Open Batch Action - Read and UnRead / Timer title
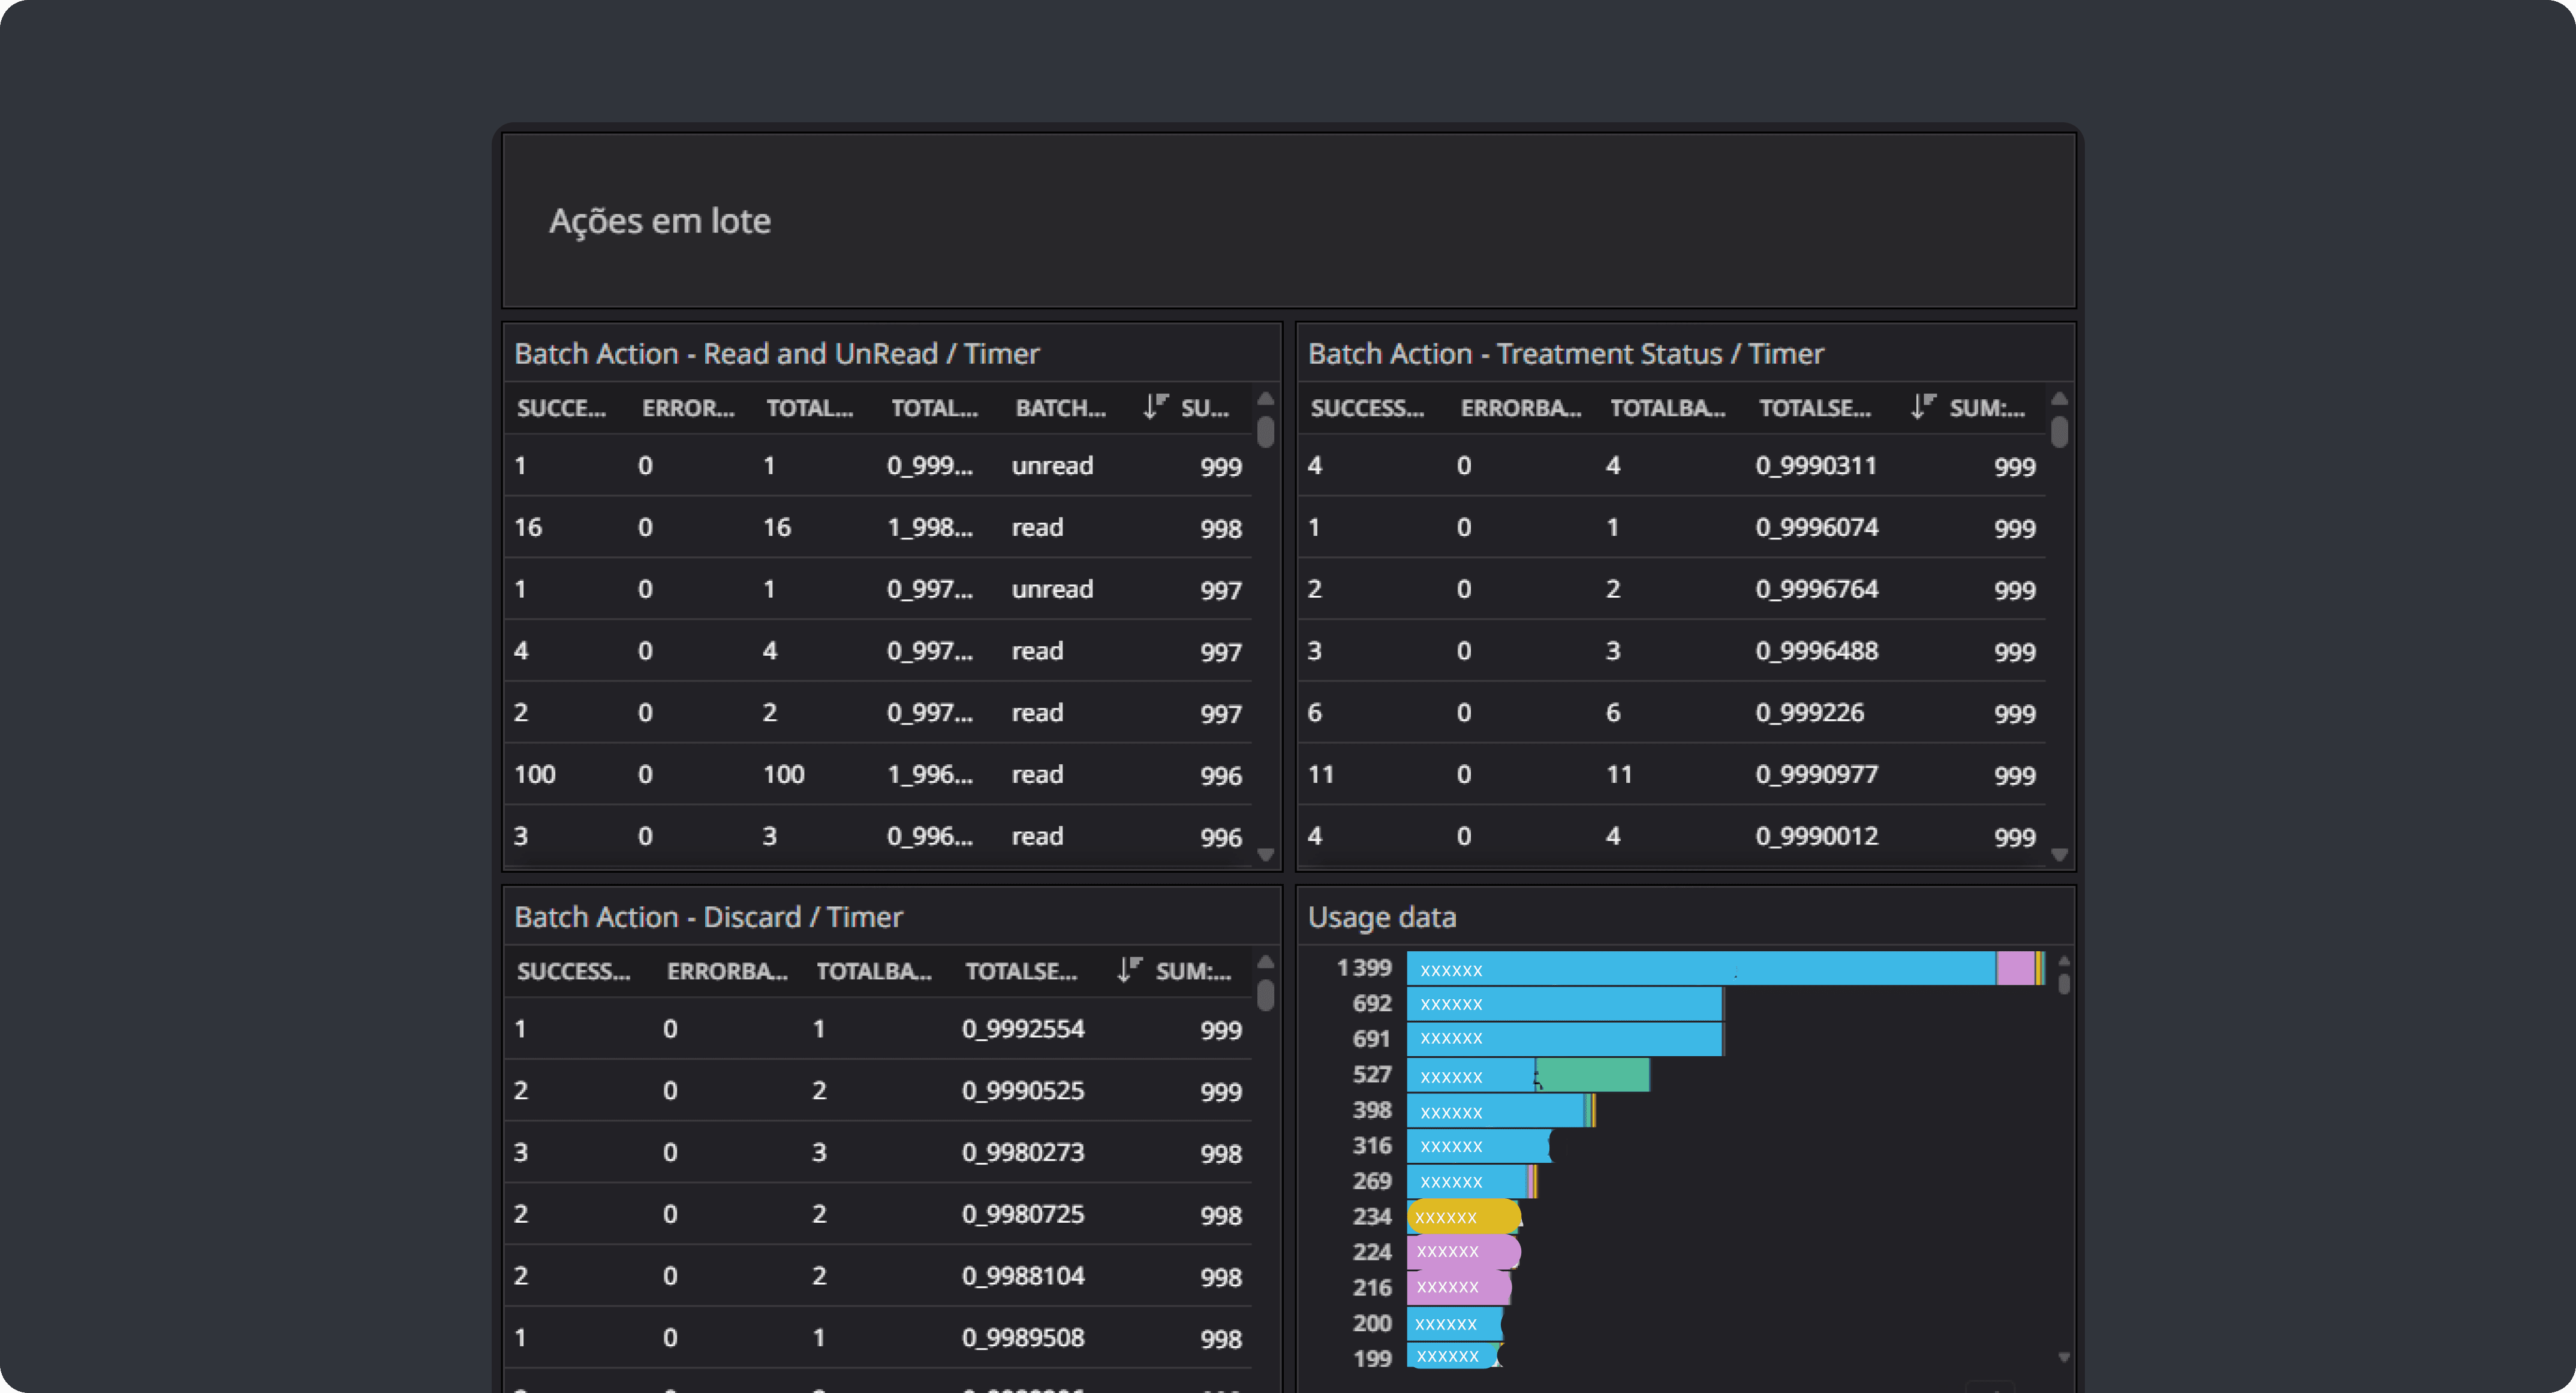This screenshot has height=1393, width=2576. tap(776, 354)
